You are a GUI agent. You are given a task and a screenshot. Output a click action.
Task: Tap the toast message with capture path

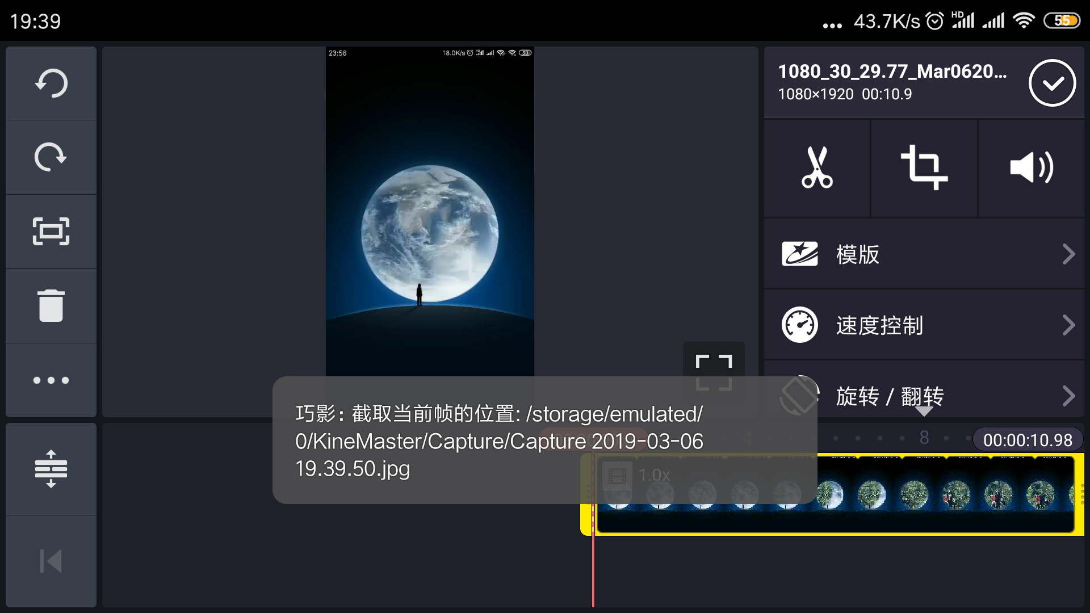coord(545,440)
